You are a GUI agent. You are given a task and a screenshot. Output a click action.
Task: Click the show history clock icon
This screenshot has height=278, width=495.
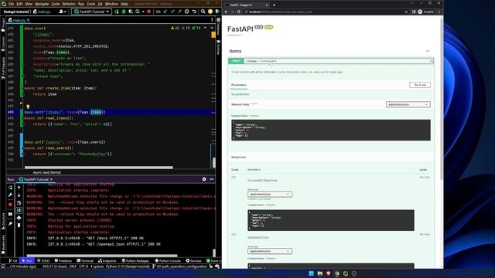[186, 12]
